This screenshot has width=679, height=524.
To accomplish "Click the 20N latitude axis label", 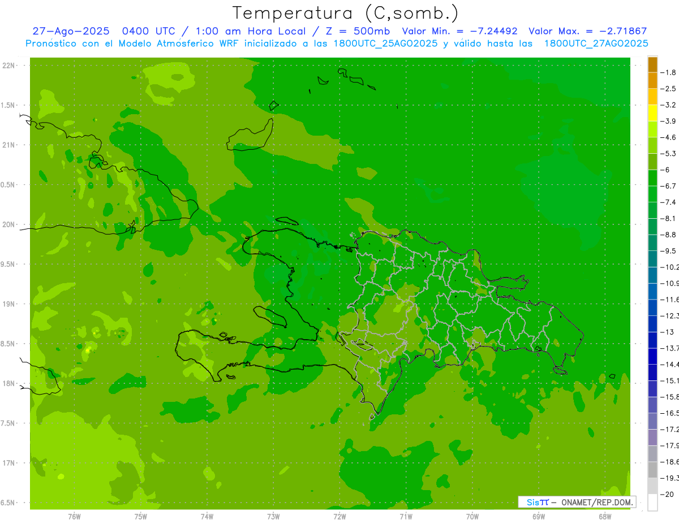I will (x=8, y=224).
